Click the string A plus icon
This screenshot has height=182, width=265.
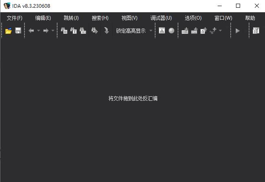pyautogui.click(x=203, y=31)
